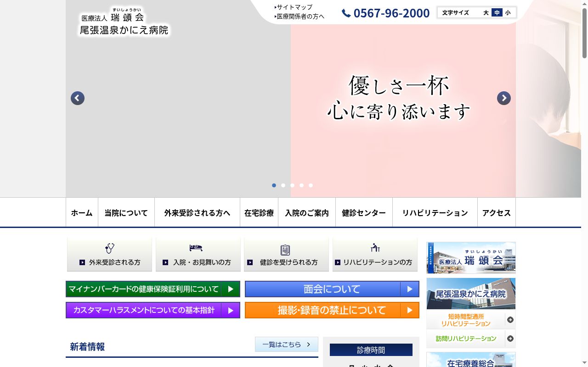Open the 医療関係者の方へ link
Viewport: 588px width, 367px height.
tap(300, 17)
